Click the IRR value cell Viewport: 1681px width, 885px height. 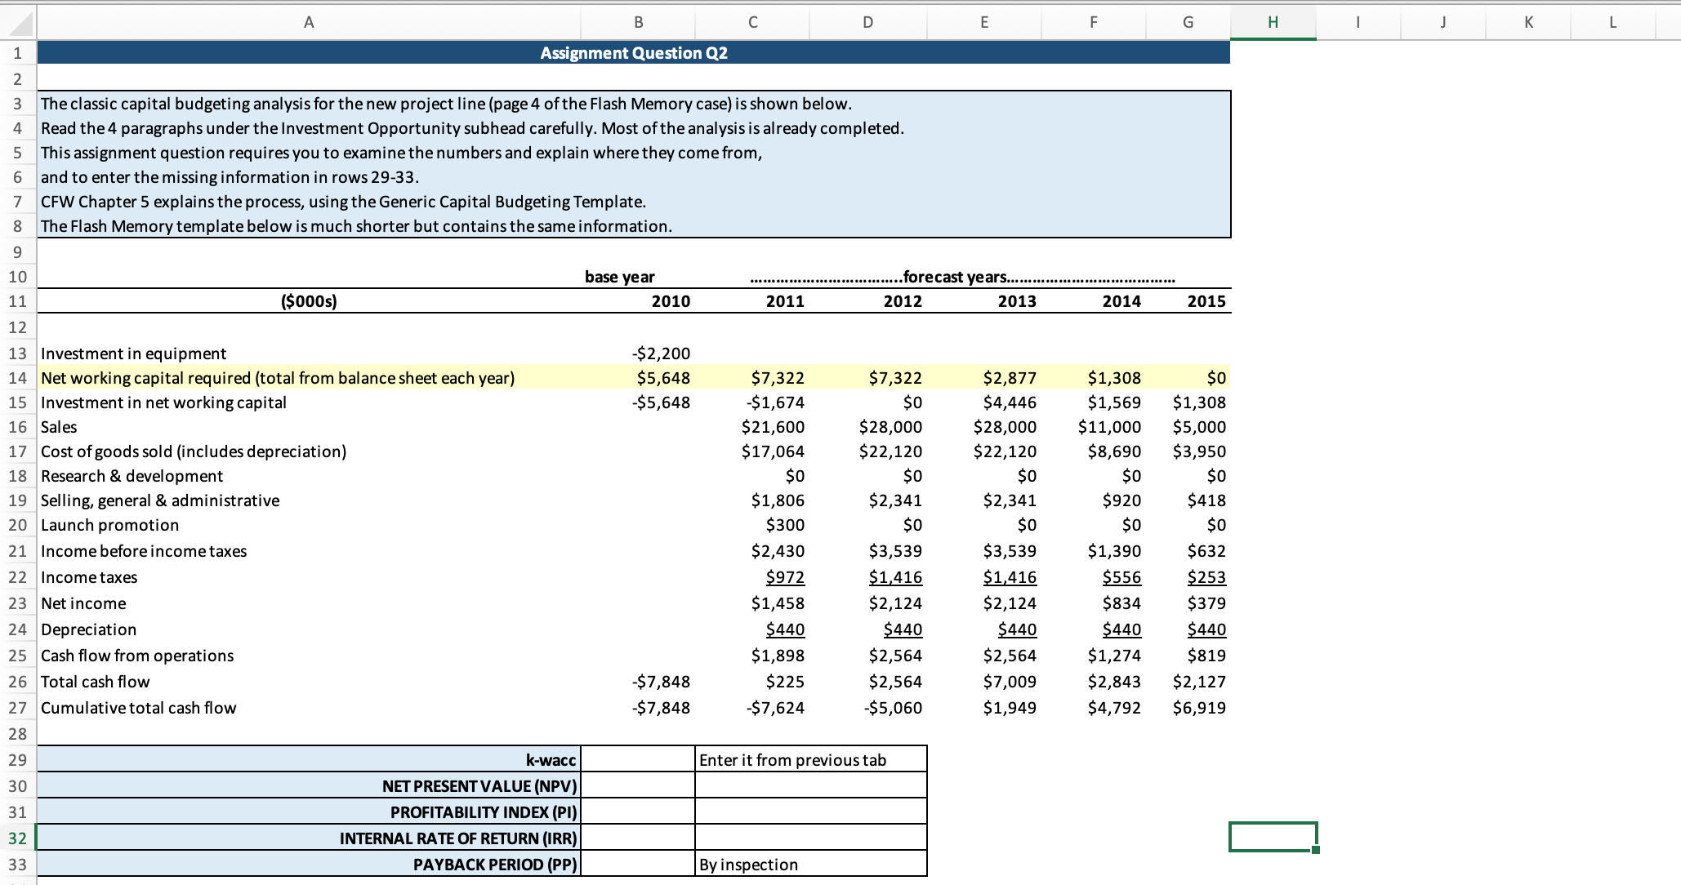[x=638, y=838]
